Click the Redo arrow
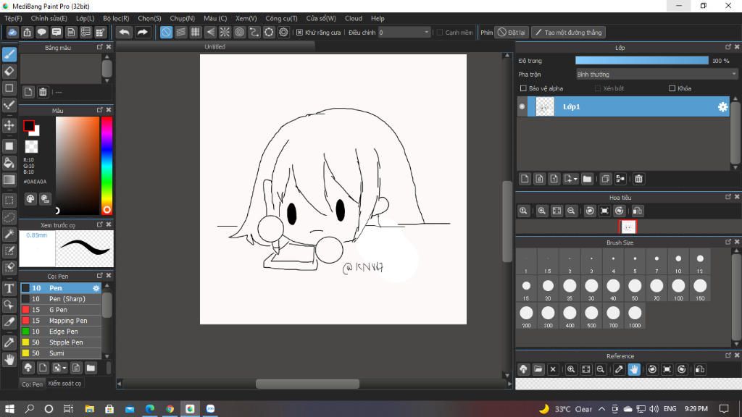This screenshot has height=417, width=742. [142, 32]
